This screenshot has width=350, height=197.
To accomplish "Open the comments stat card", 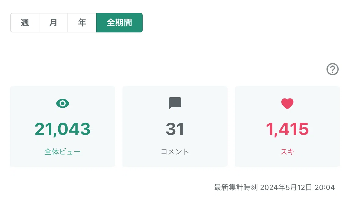I will coord(175,127).
